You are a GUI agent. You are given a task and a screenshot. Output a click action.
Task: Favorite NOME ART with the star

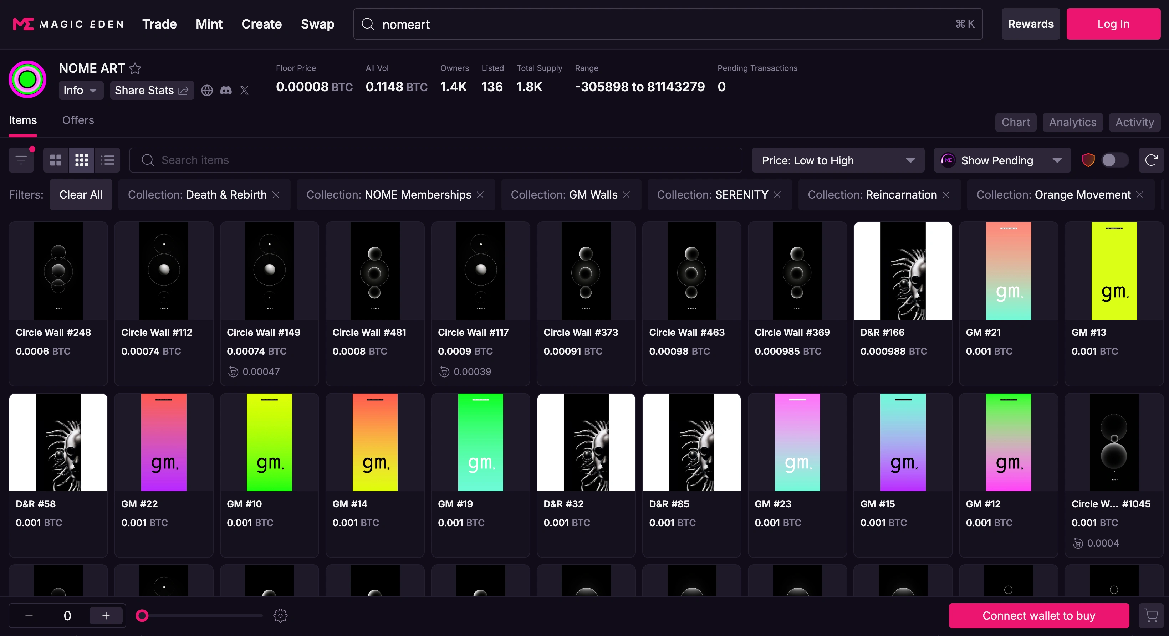coord(135,68)
